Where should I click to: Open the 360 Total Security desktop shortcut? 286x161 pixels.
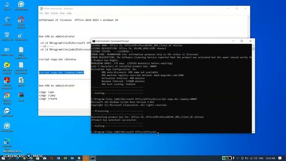7,68
